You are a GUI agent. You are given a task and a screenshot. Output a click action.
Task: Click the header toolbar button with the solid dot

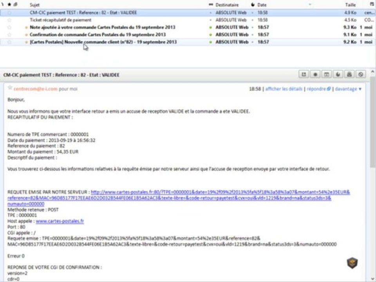315,74
